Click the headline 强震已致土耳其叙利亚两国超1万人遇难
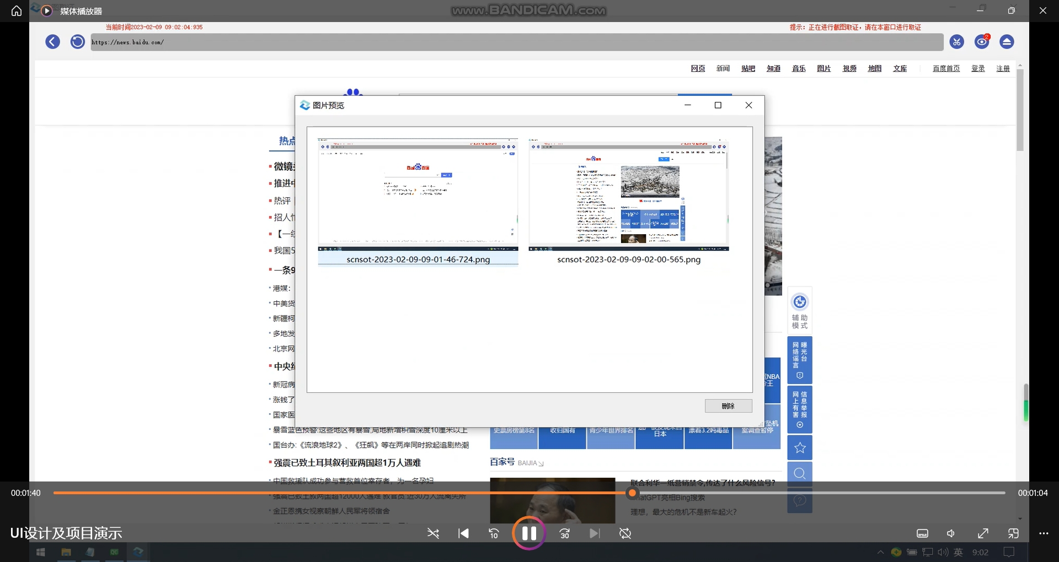Screen dimensions: 1059x562 347,463
